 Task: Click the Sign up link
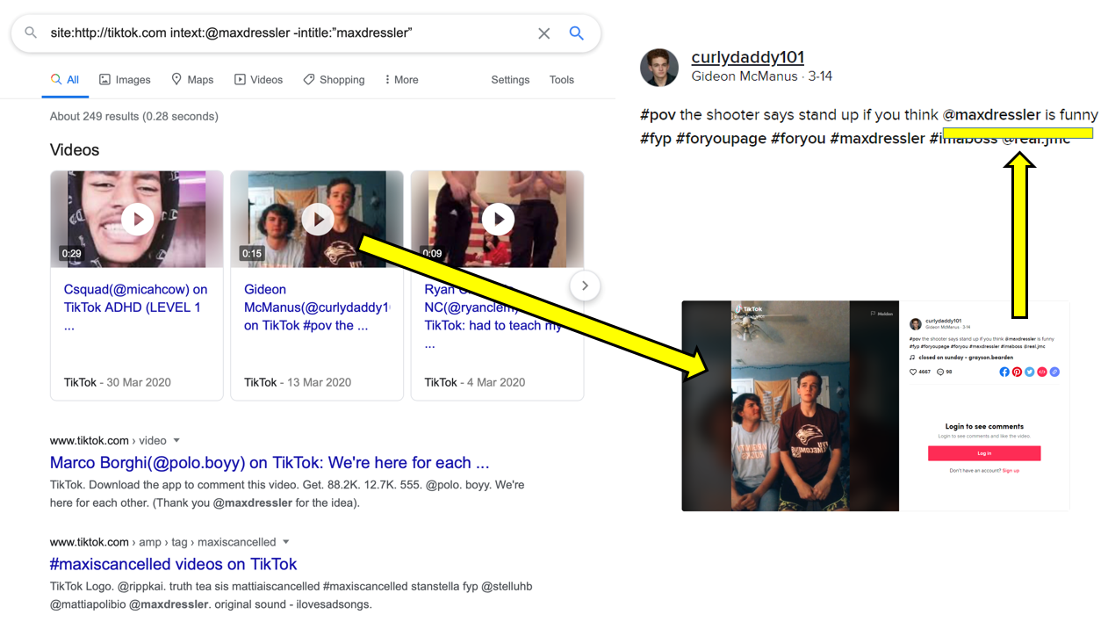coord(1011,470)
